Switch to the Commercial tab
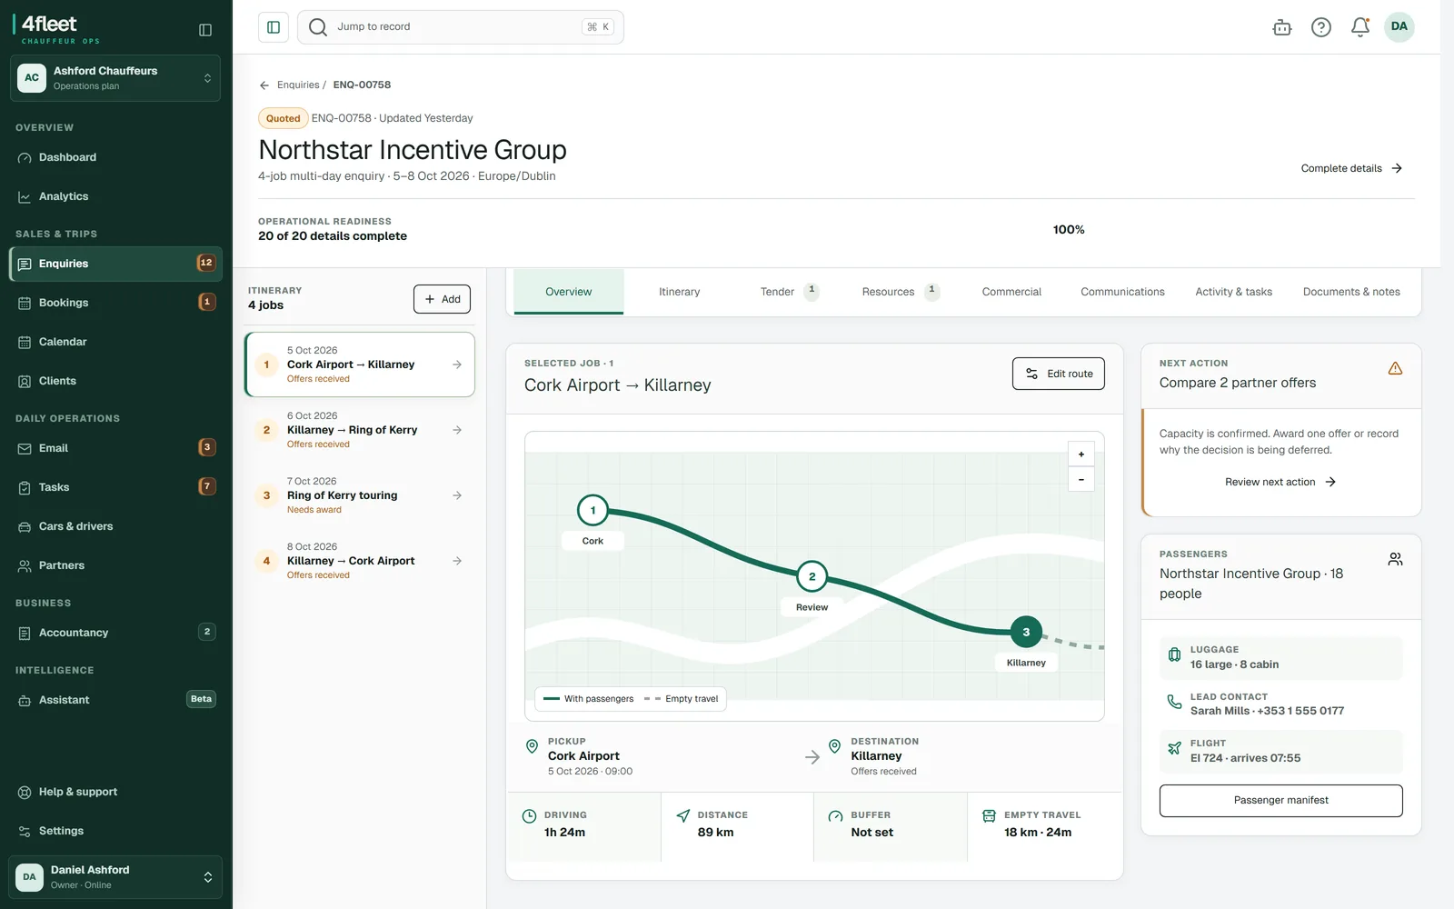 tap(1011, 292)
